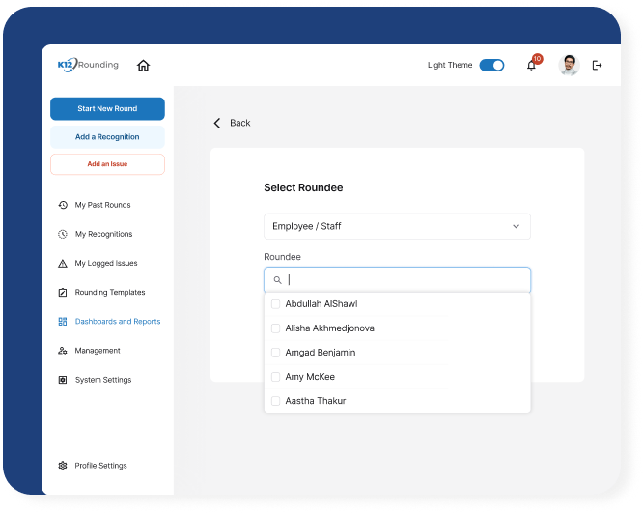Open the notifications bell
The width and height of the screenshot is (643, 513).
pyautogui.click(x=531, y=66)
